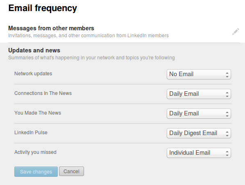Open Connections In The News dropdown
Viewport: 245px width, 185px height.
199,94
